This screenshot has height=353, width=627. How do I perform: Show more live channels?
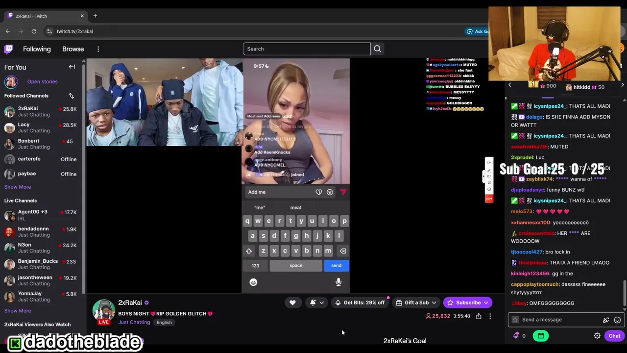pos(18,311)
